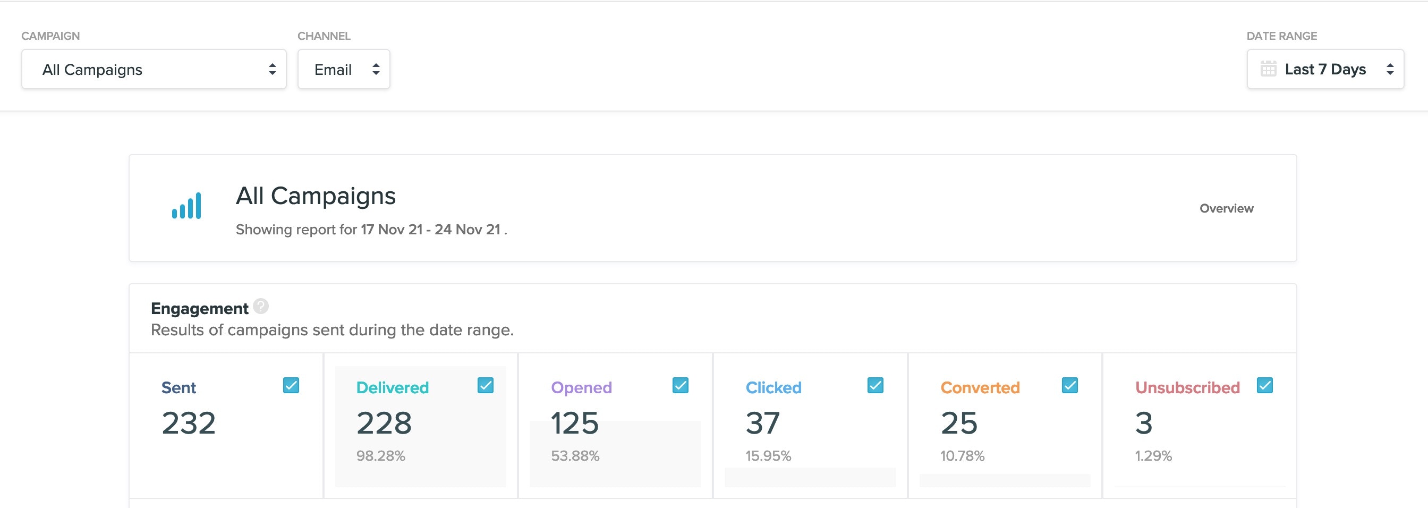Toggle the Clicked metric checkbox
Image resolution: width=1428 pixels, height=508 pixels.
coord(875,385)
